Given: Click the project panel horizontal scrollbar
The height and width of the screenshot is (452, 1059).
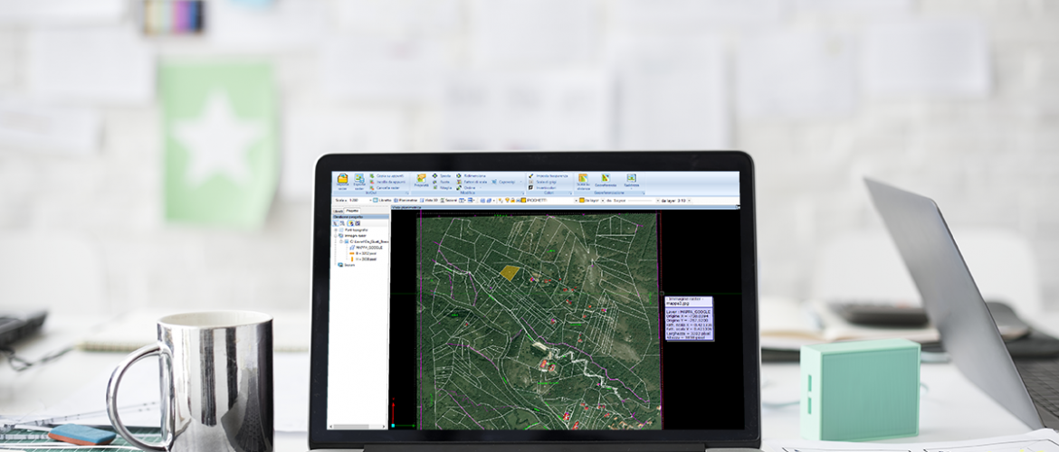Looking at the screenshot, I should click(357, 427).
